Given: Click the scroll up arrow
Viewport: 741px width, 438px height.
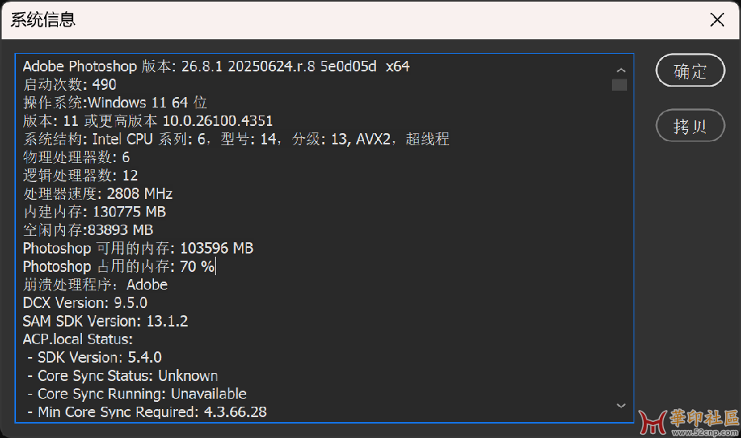Looking at the screenshot, I should tap(621, 70).
